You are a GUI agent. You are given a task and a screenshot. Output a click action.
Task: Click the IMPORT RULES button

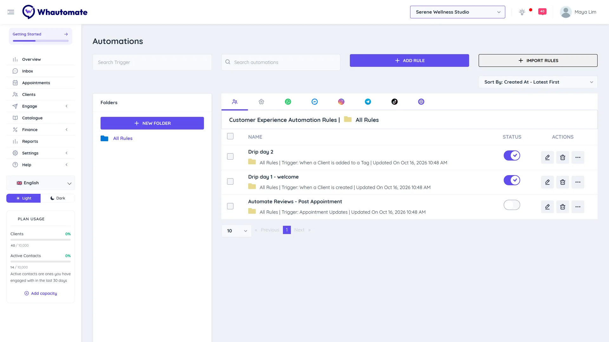click(538, 60)
